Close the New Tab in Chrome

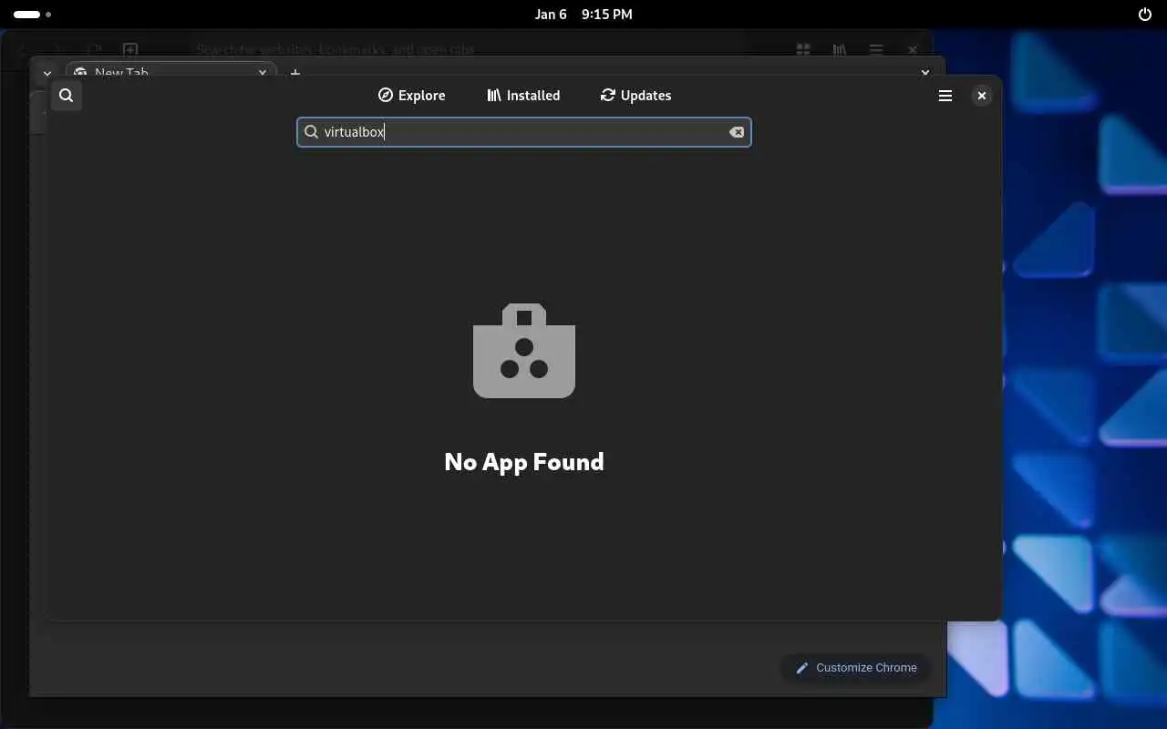263,72
